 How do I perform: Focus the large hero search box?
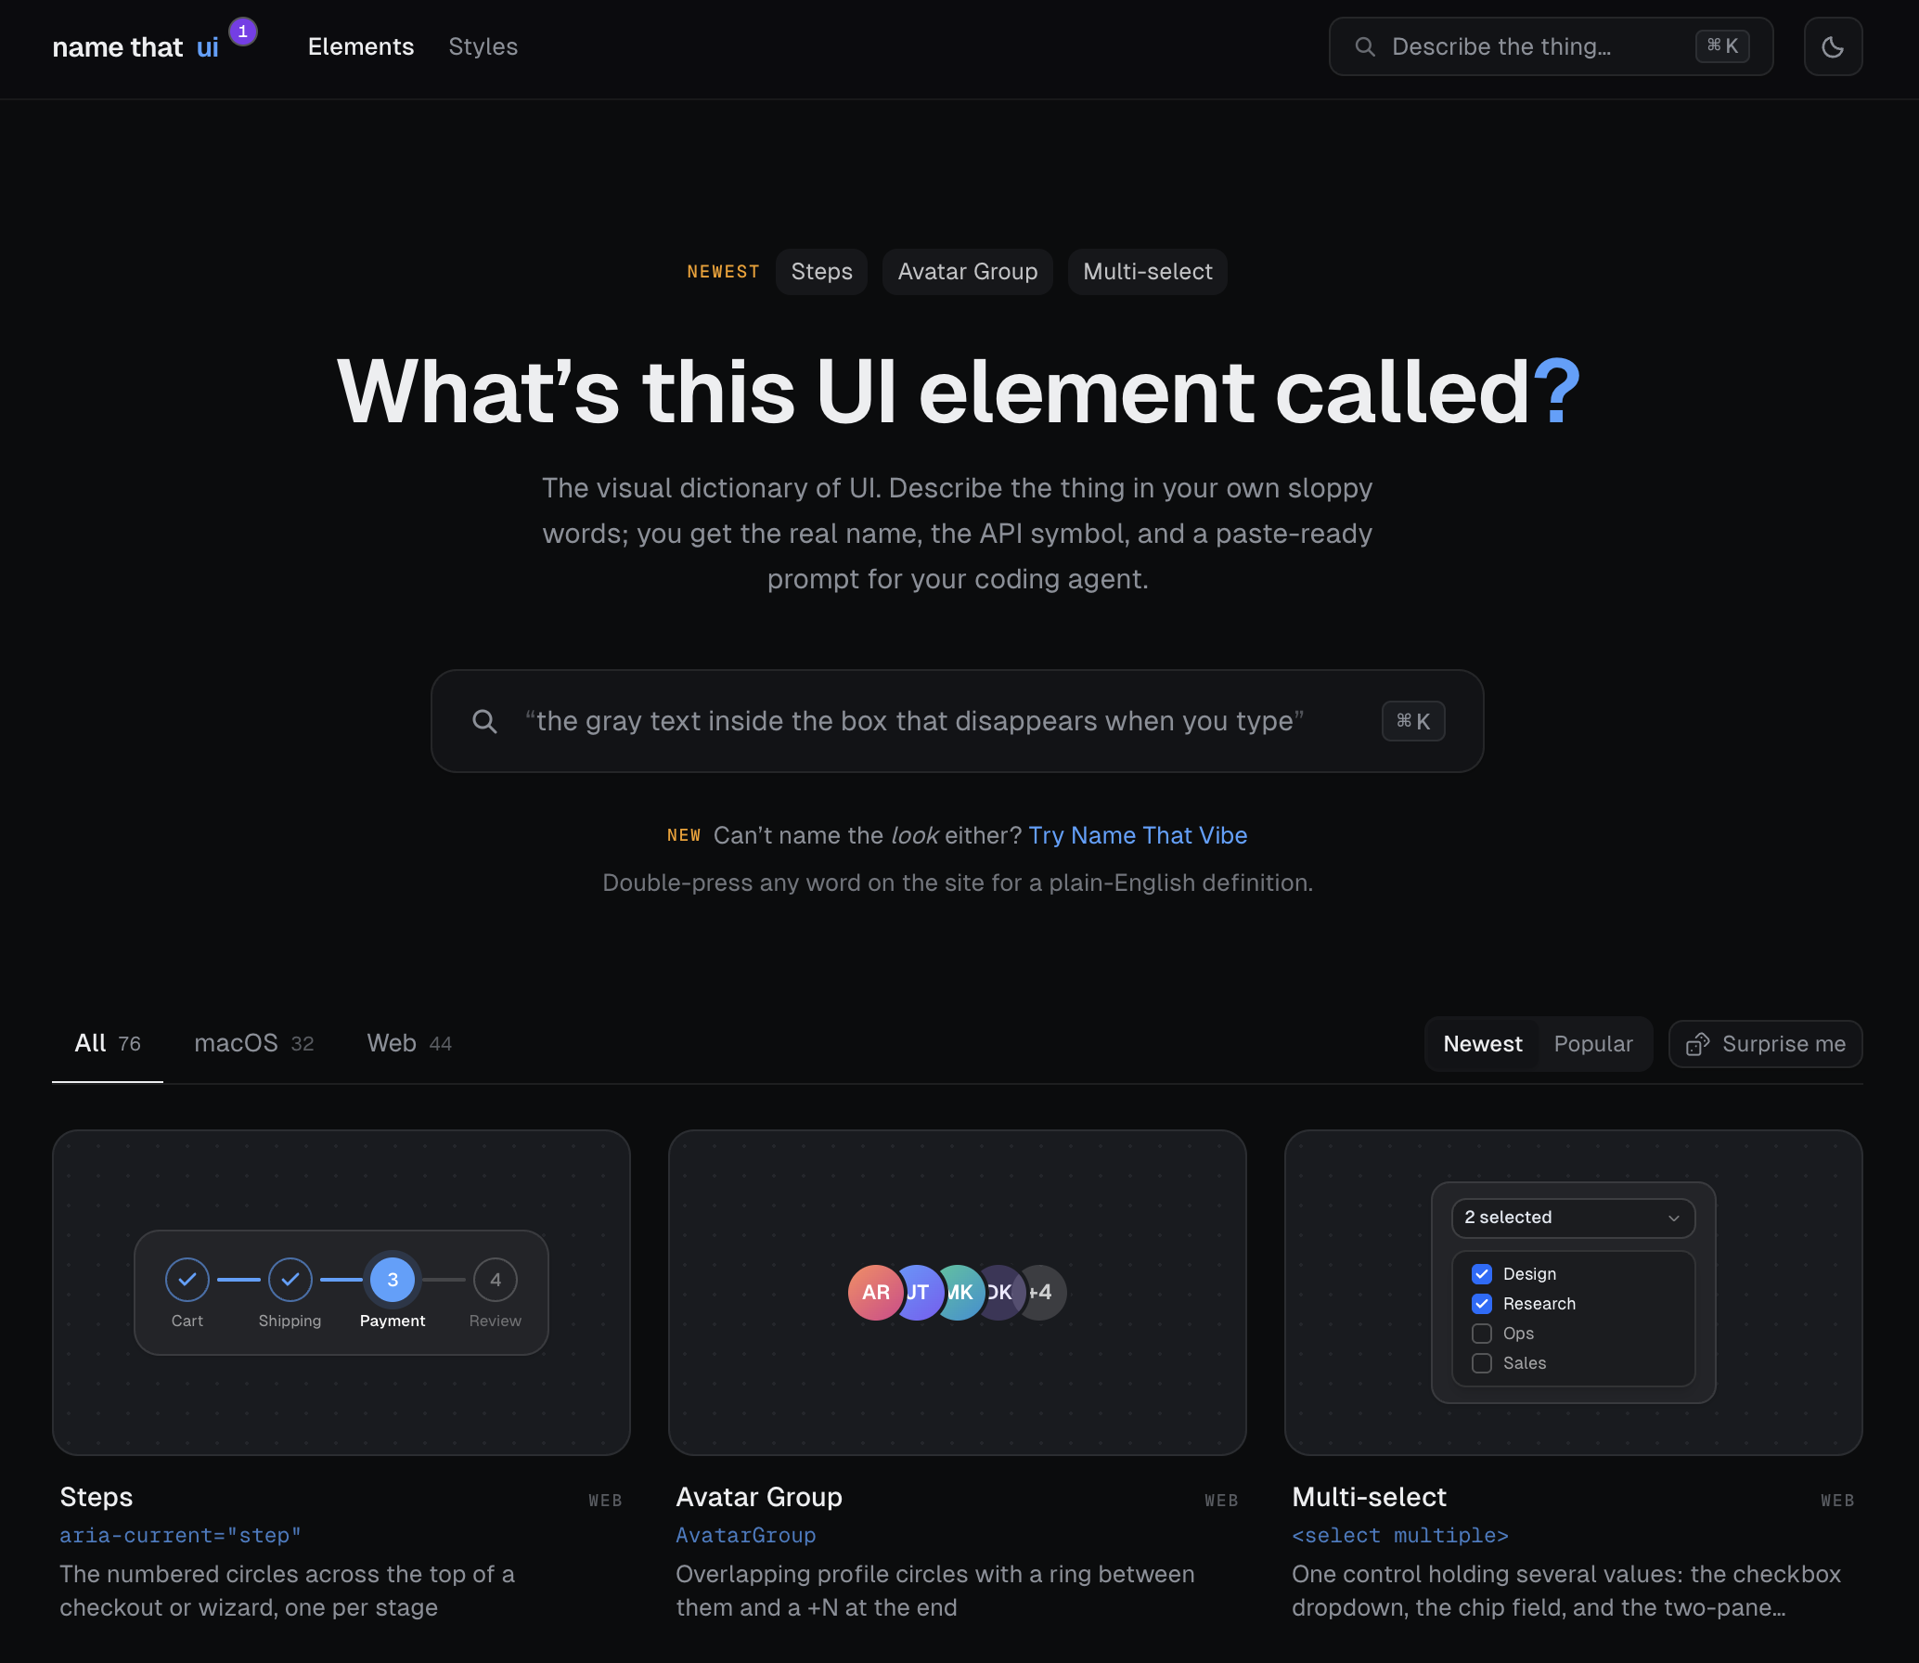[x=958, y=721]
